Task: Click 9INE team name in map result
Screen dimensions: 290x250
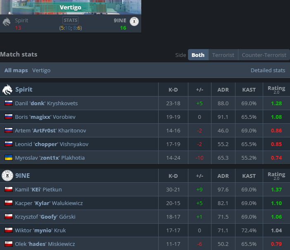Action: 120,21
